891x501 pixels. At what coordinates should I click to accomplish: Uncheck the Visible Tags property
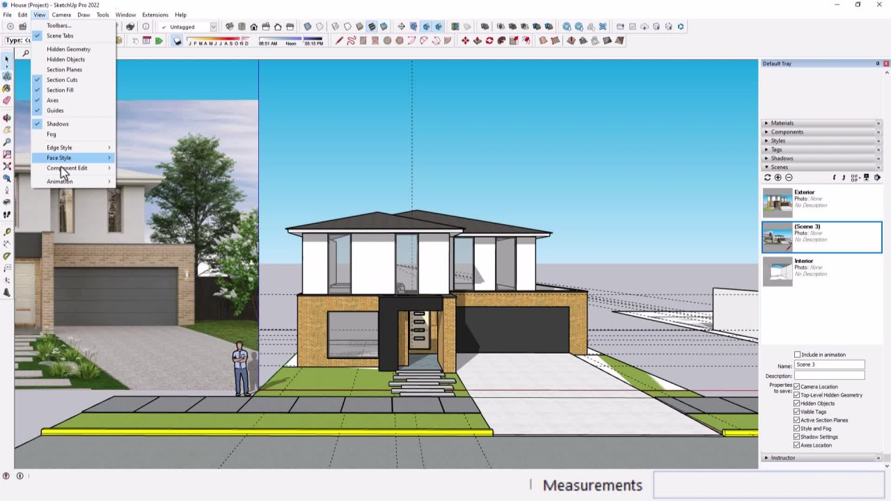pyautogui.click(x=797, y=411)
